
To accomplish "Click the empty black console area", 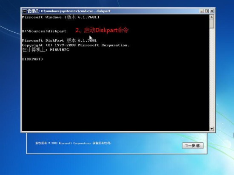I will point(116,95).
